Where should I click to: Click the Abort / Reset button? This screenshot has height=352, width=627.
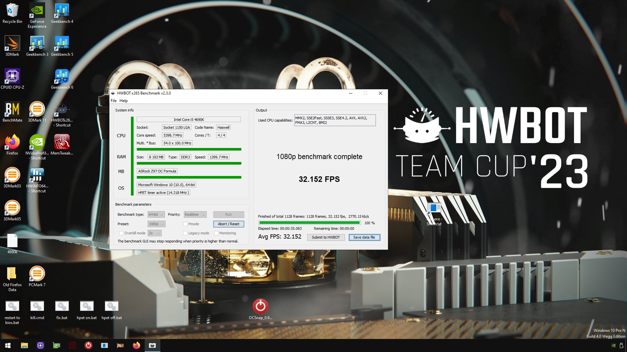(228, 224)
